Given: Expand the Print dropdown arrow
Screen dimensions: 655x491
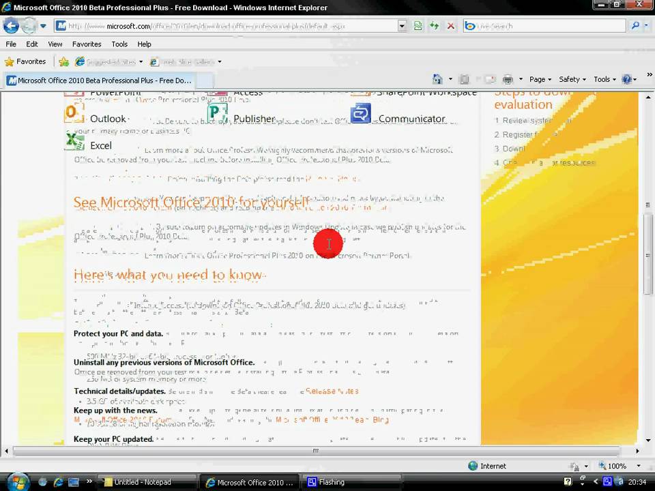Looking at the screenshot, I should point(521,79).
